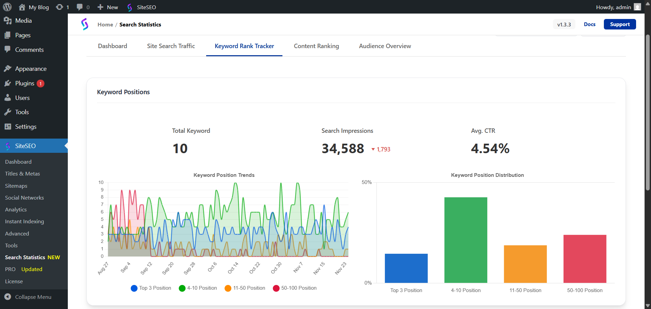The image size is (651, 309).
Task: Click the WordPress logo in the admin bar
Action: coord(7,7)
